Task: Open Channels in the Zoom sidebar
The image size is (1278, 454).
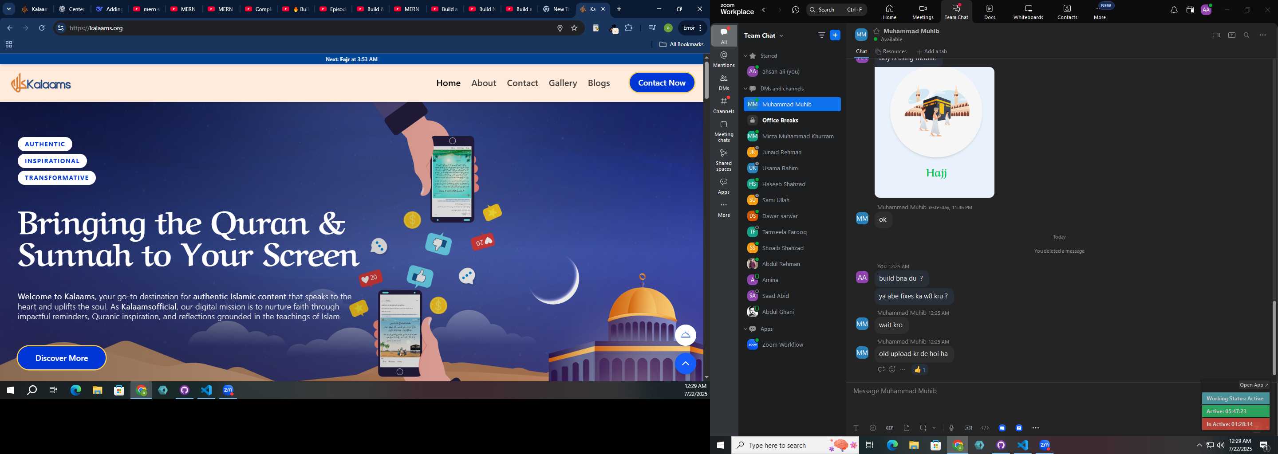Action: click(x=724, y=106)
